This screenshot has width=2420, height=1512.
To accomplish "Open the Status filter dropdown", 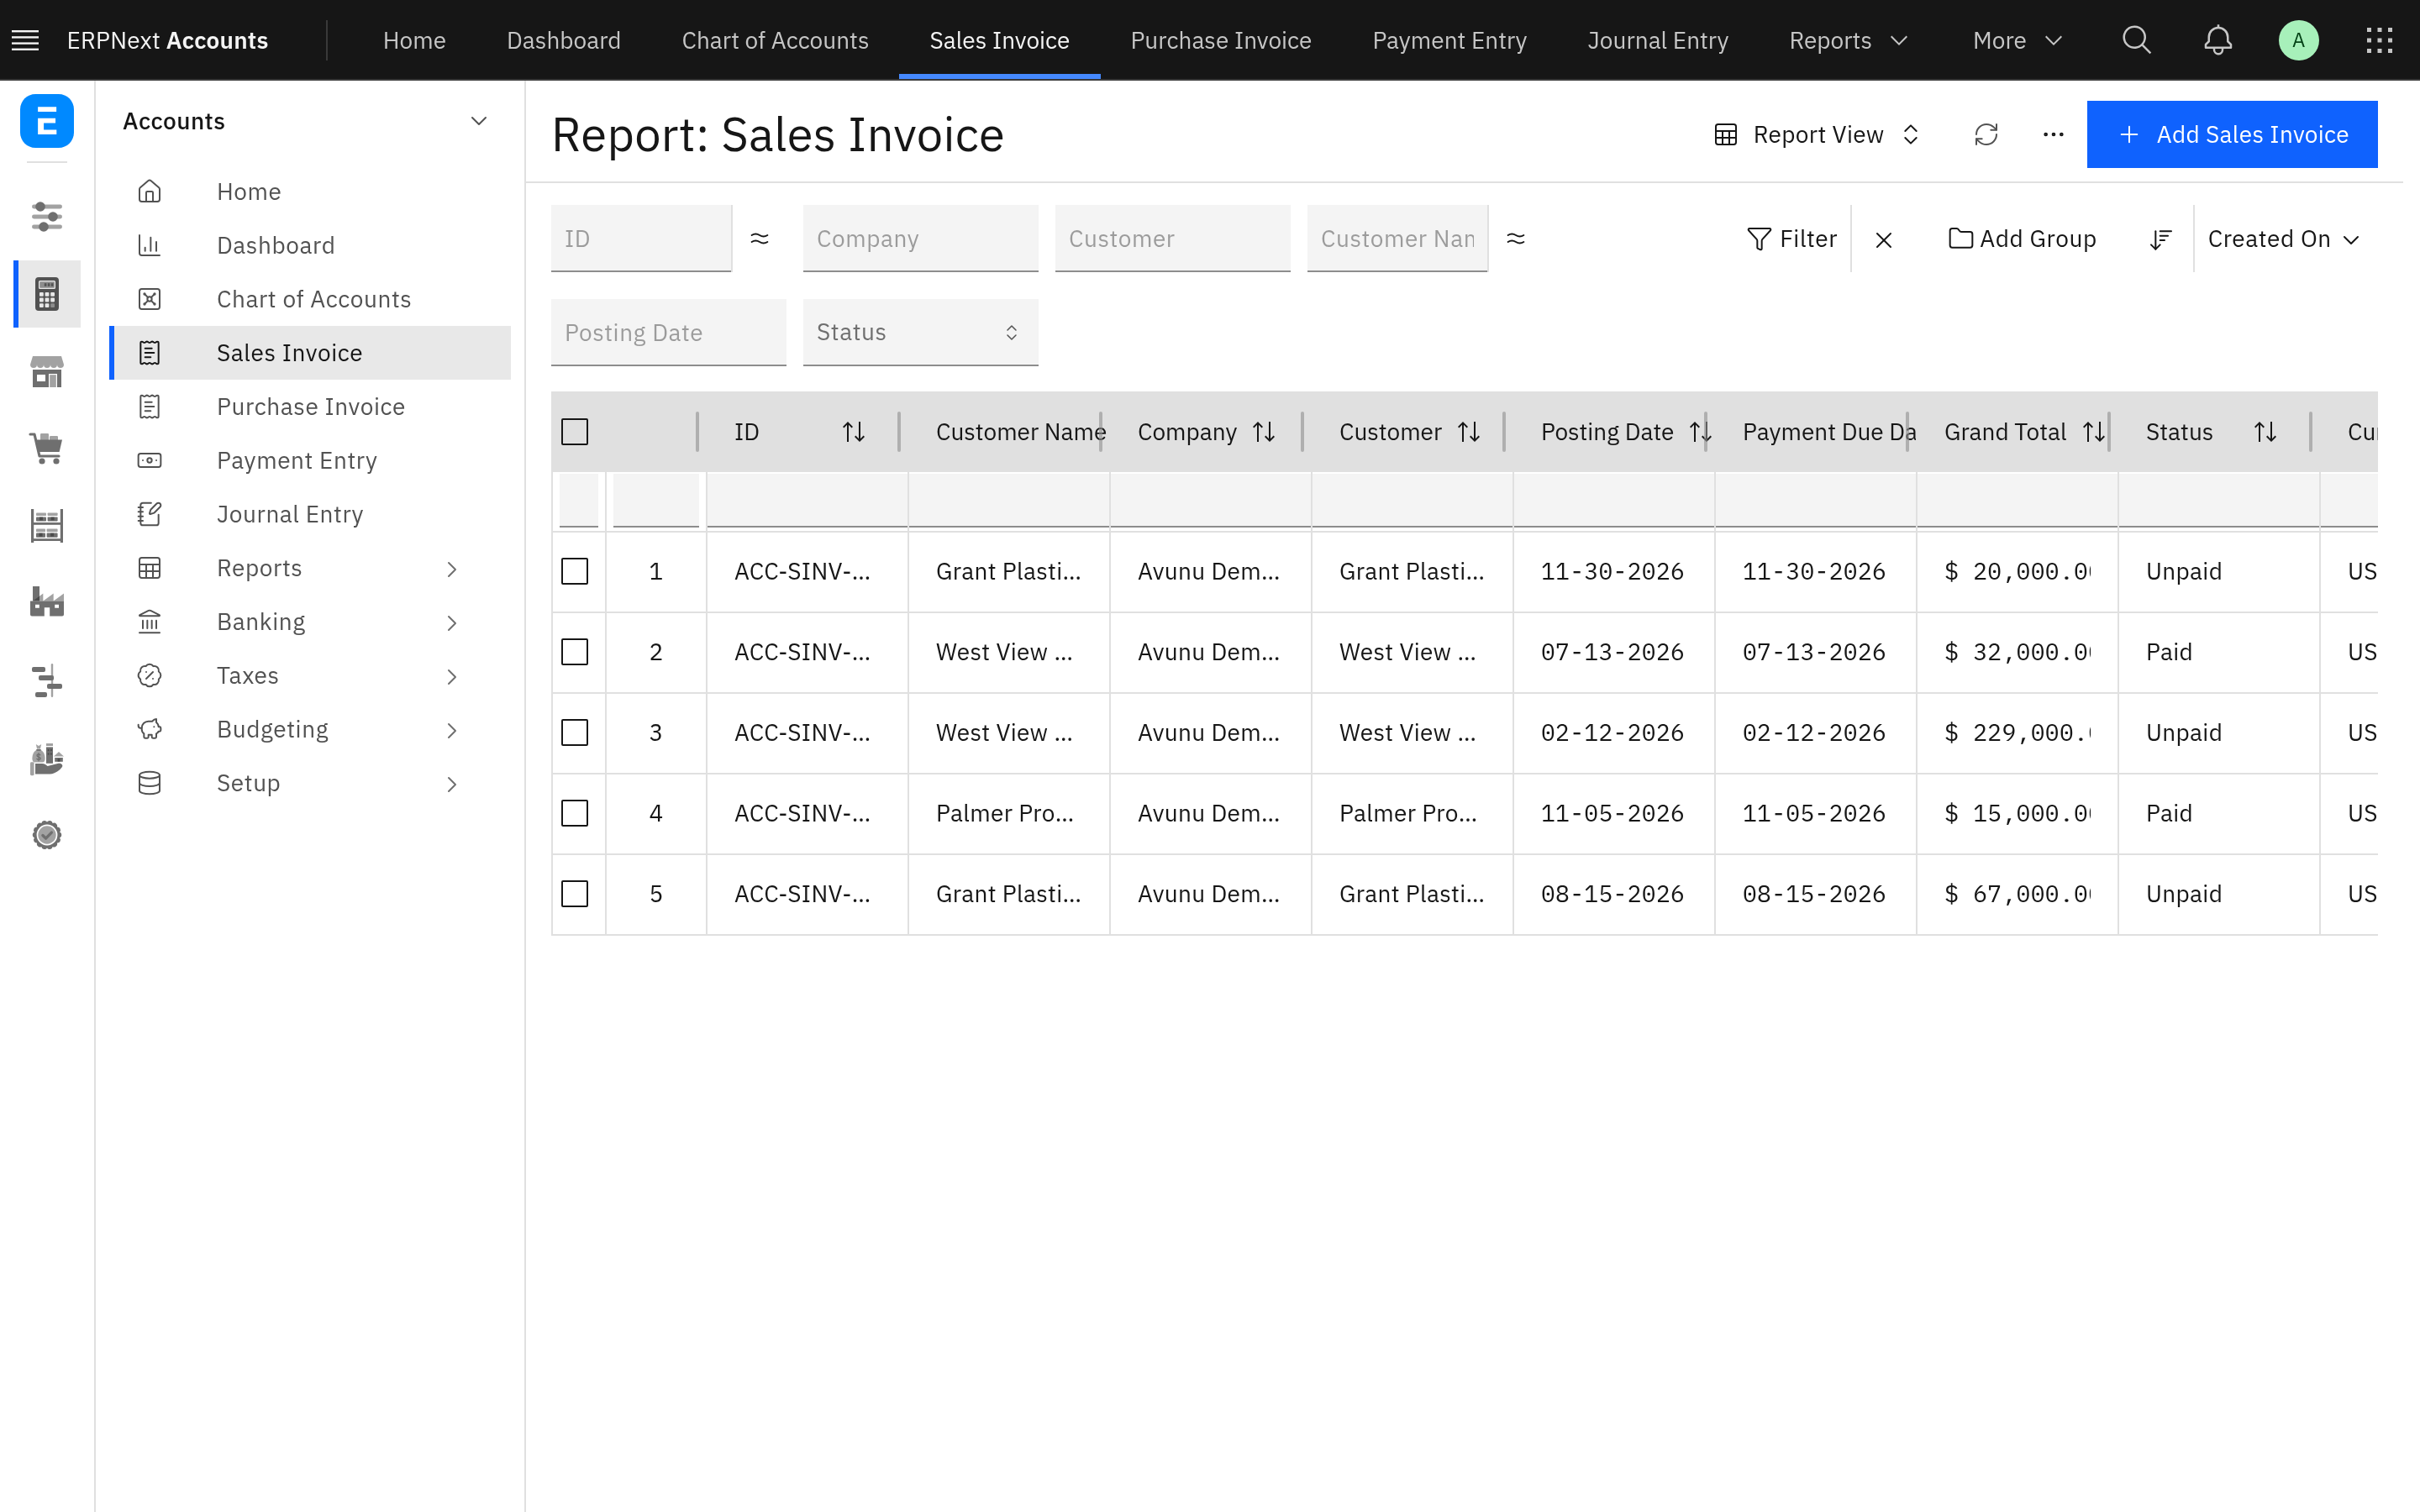I will pyautogui.click(x=920, y=332).
